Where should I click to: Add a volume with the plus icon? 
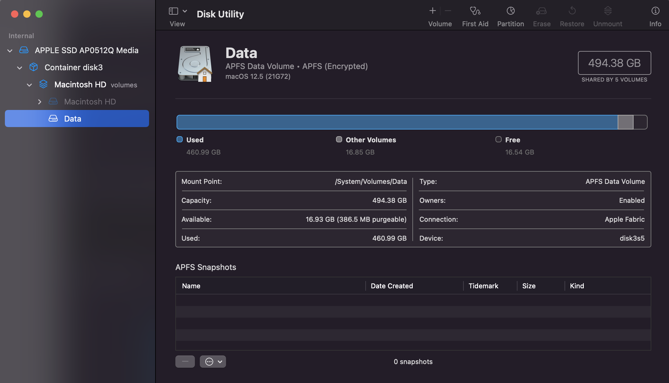(433, 11)
